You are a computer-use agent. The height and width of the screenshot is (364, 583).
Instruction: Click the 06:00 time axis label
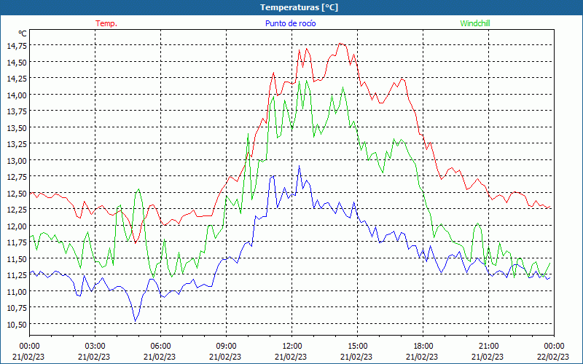coord(160,347)
